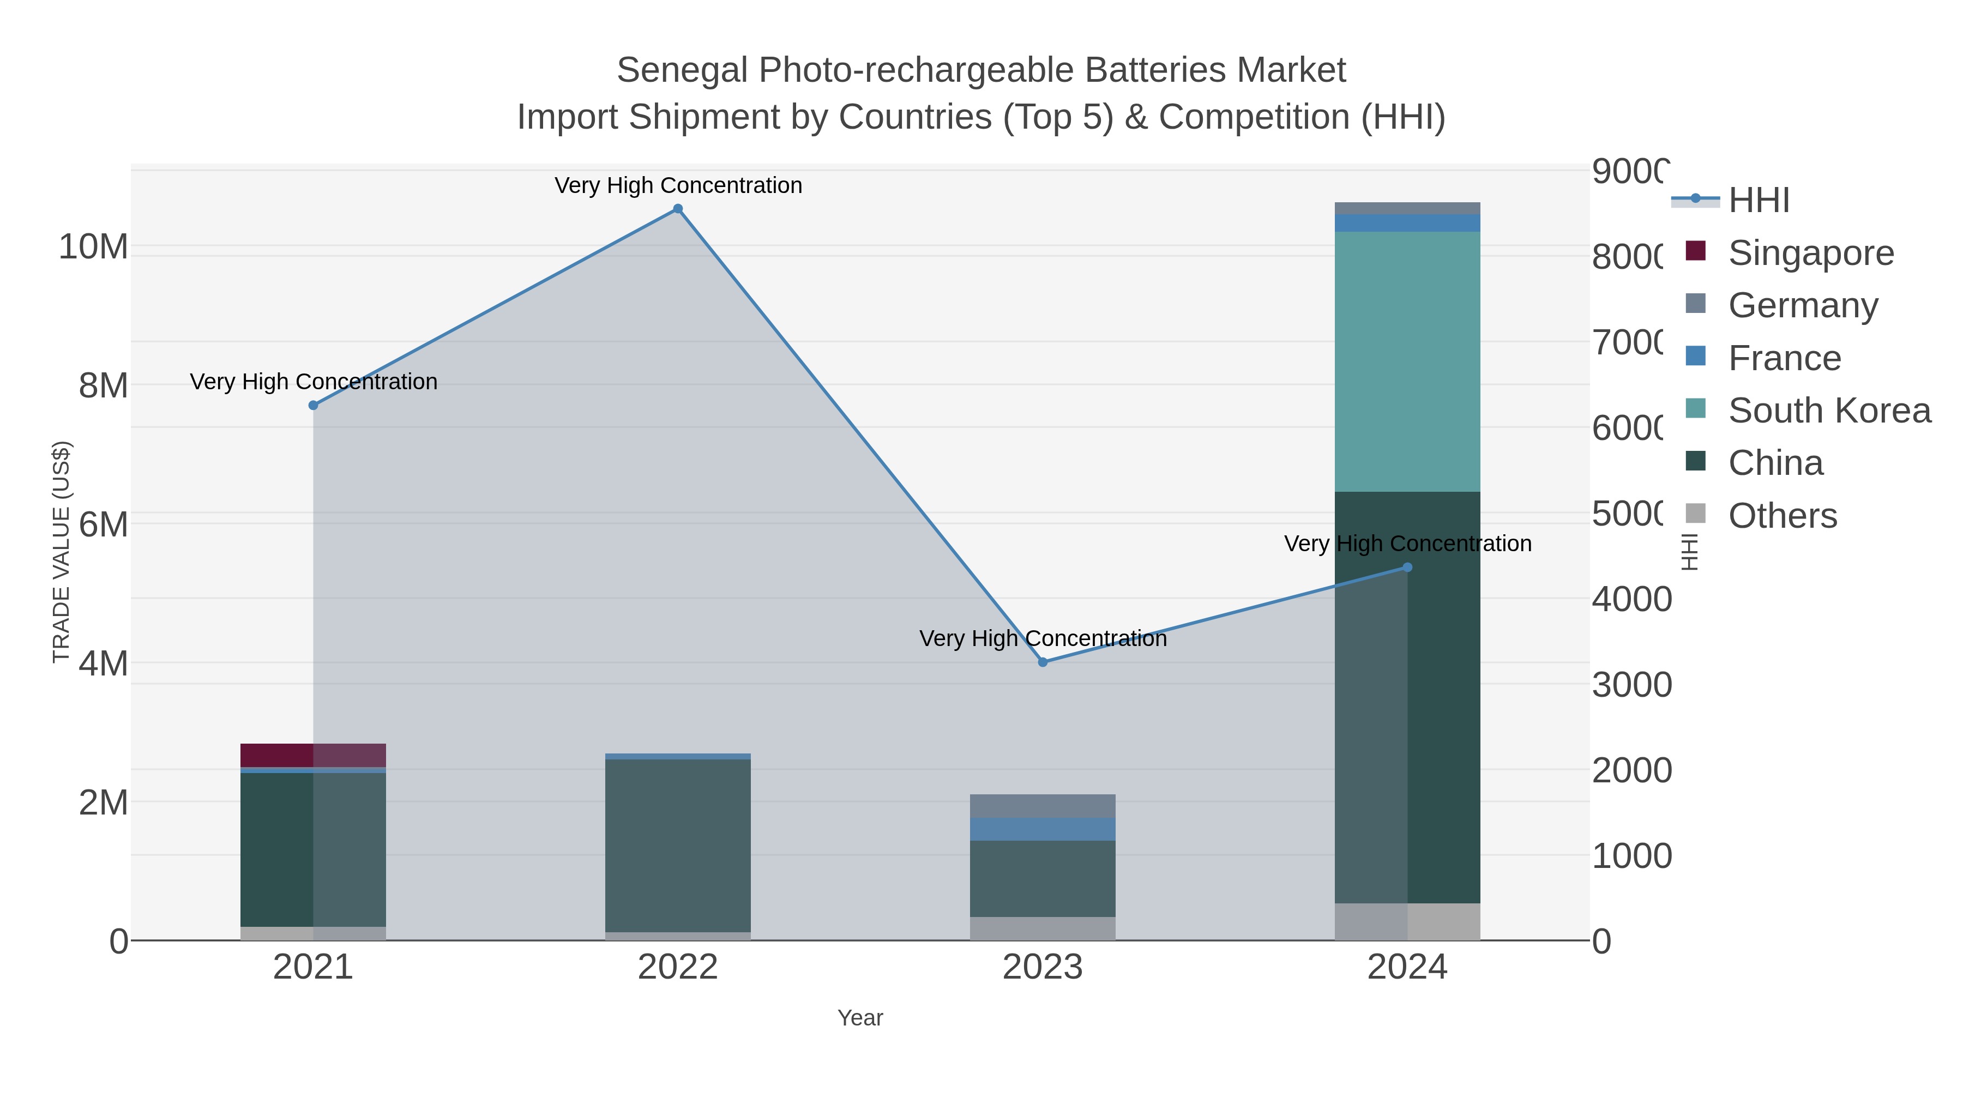Click the 3000 HHI axis tick label
The image size is (1963, 1104).
(1631, 684)
